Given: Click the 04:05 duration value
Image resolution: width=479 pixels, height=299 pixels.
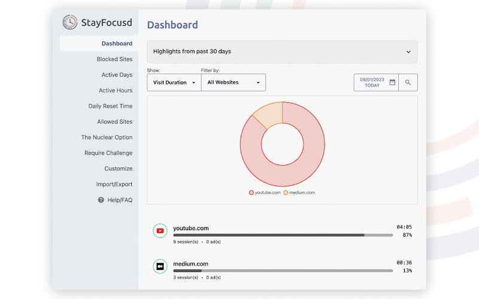Looking at the screenshot, I should click(x=404, y=227).
